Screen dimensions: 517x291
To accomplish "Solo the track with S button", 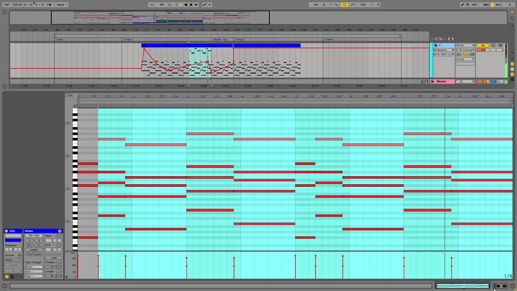I will 494,45.
